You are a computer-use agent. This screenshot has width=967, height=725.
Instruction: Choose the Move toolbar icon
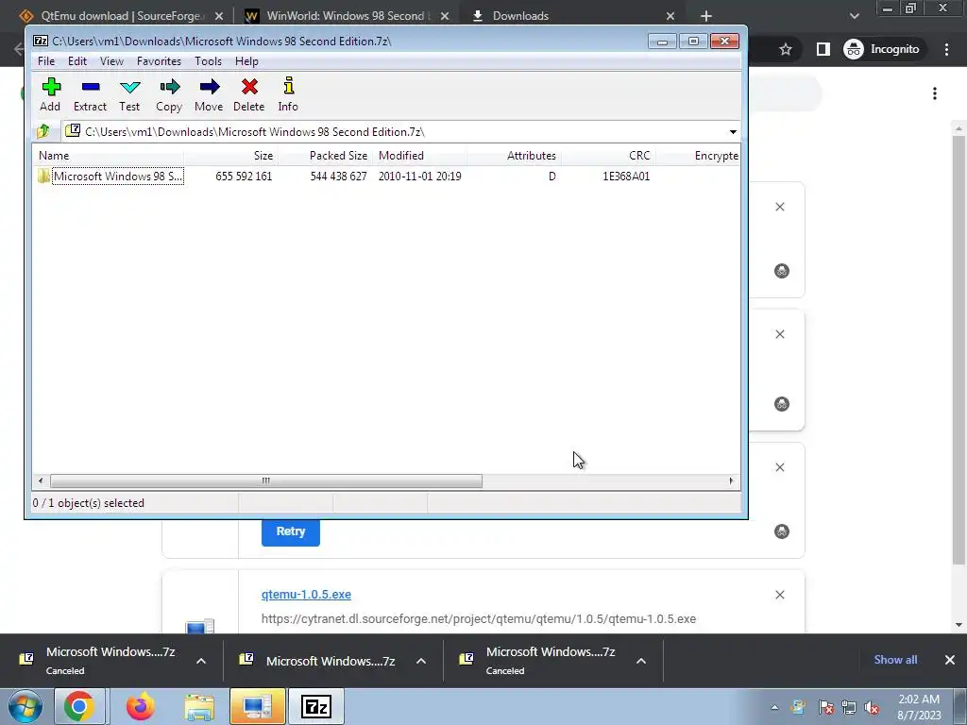coord(209,94)
